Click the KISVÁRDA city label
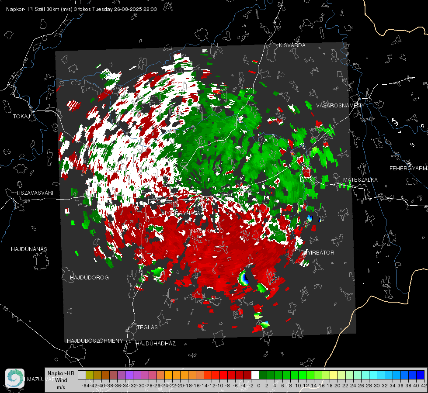Viewport: 428px width, 393px height. click(292, 45)
